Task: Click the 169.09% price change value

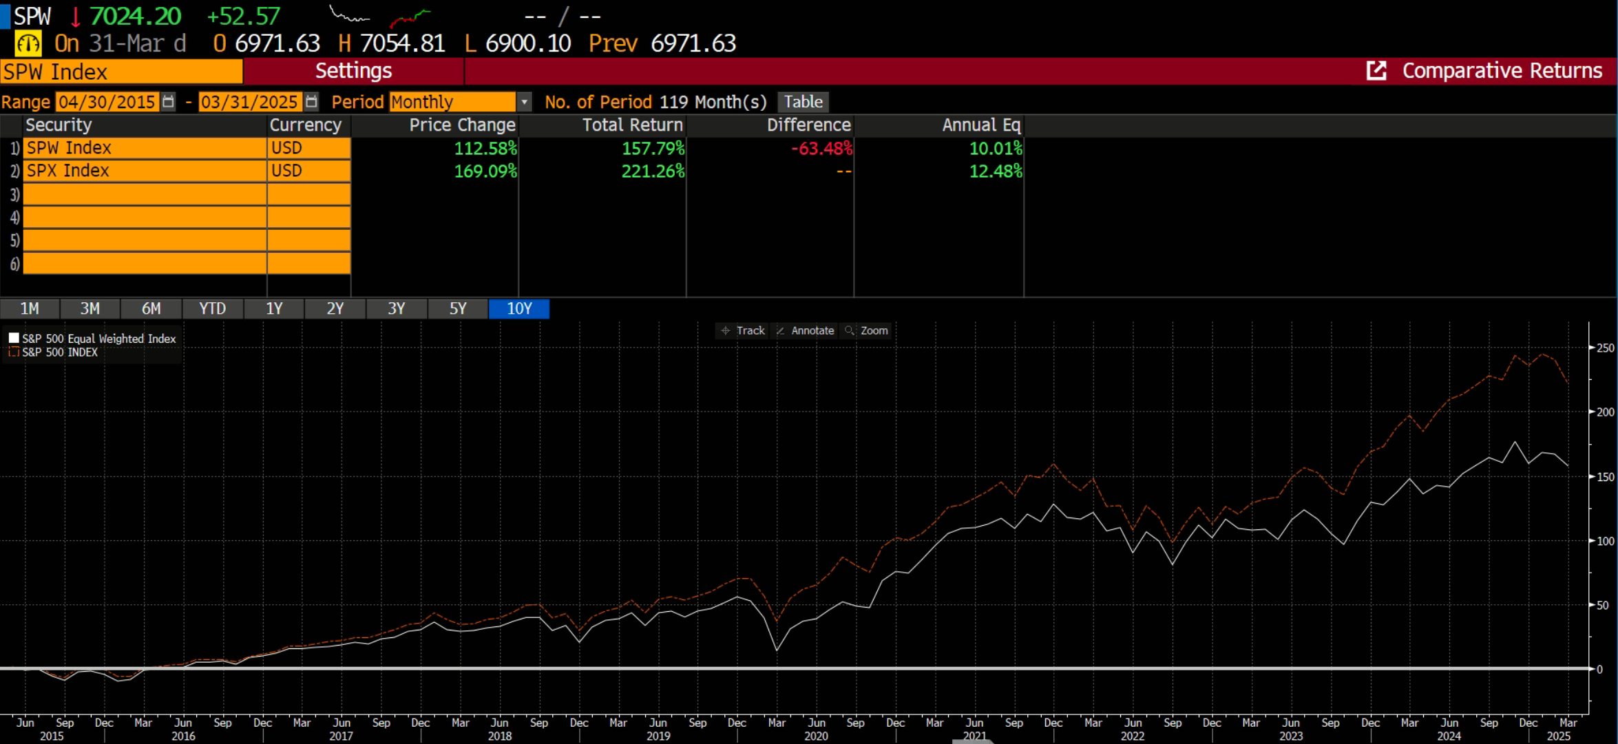Action: [x=485, y=171]
